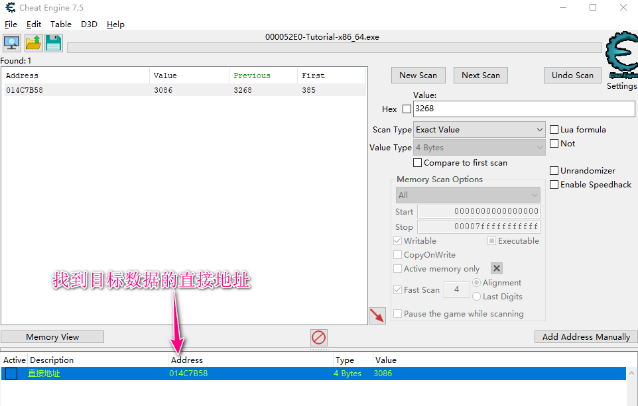Screen dimensions: 638x406
Task: Click the Next Scan button
Action: pos(481,76)
